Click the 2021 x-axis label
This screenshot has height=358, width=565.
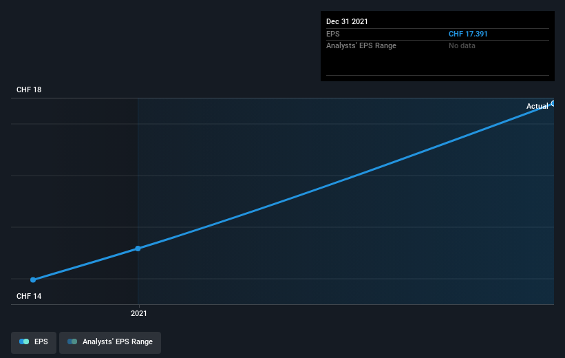click(x=139, y=313)
